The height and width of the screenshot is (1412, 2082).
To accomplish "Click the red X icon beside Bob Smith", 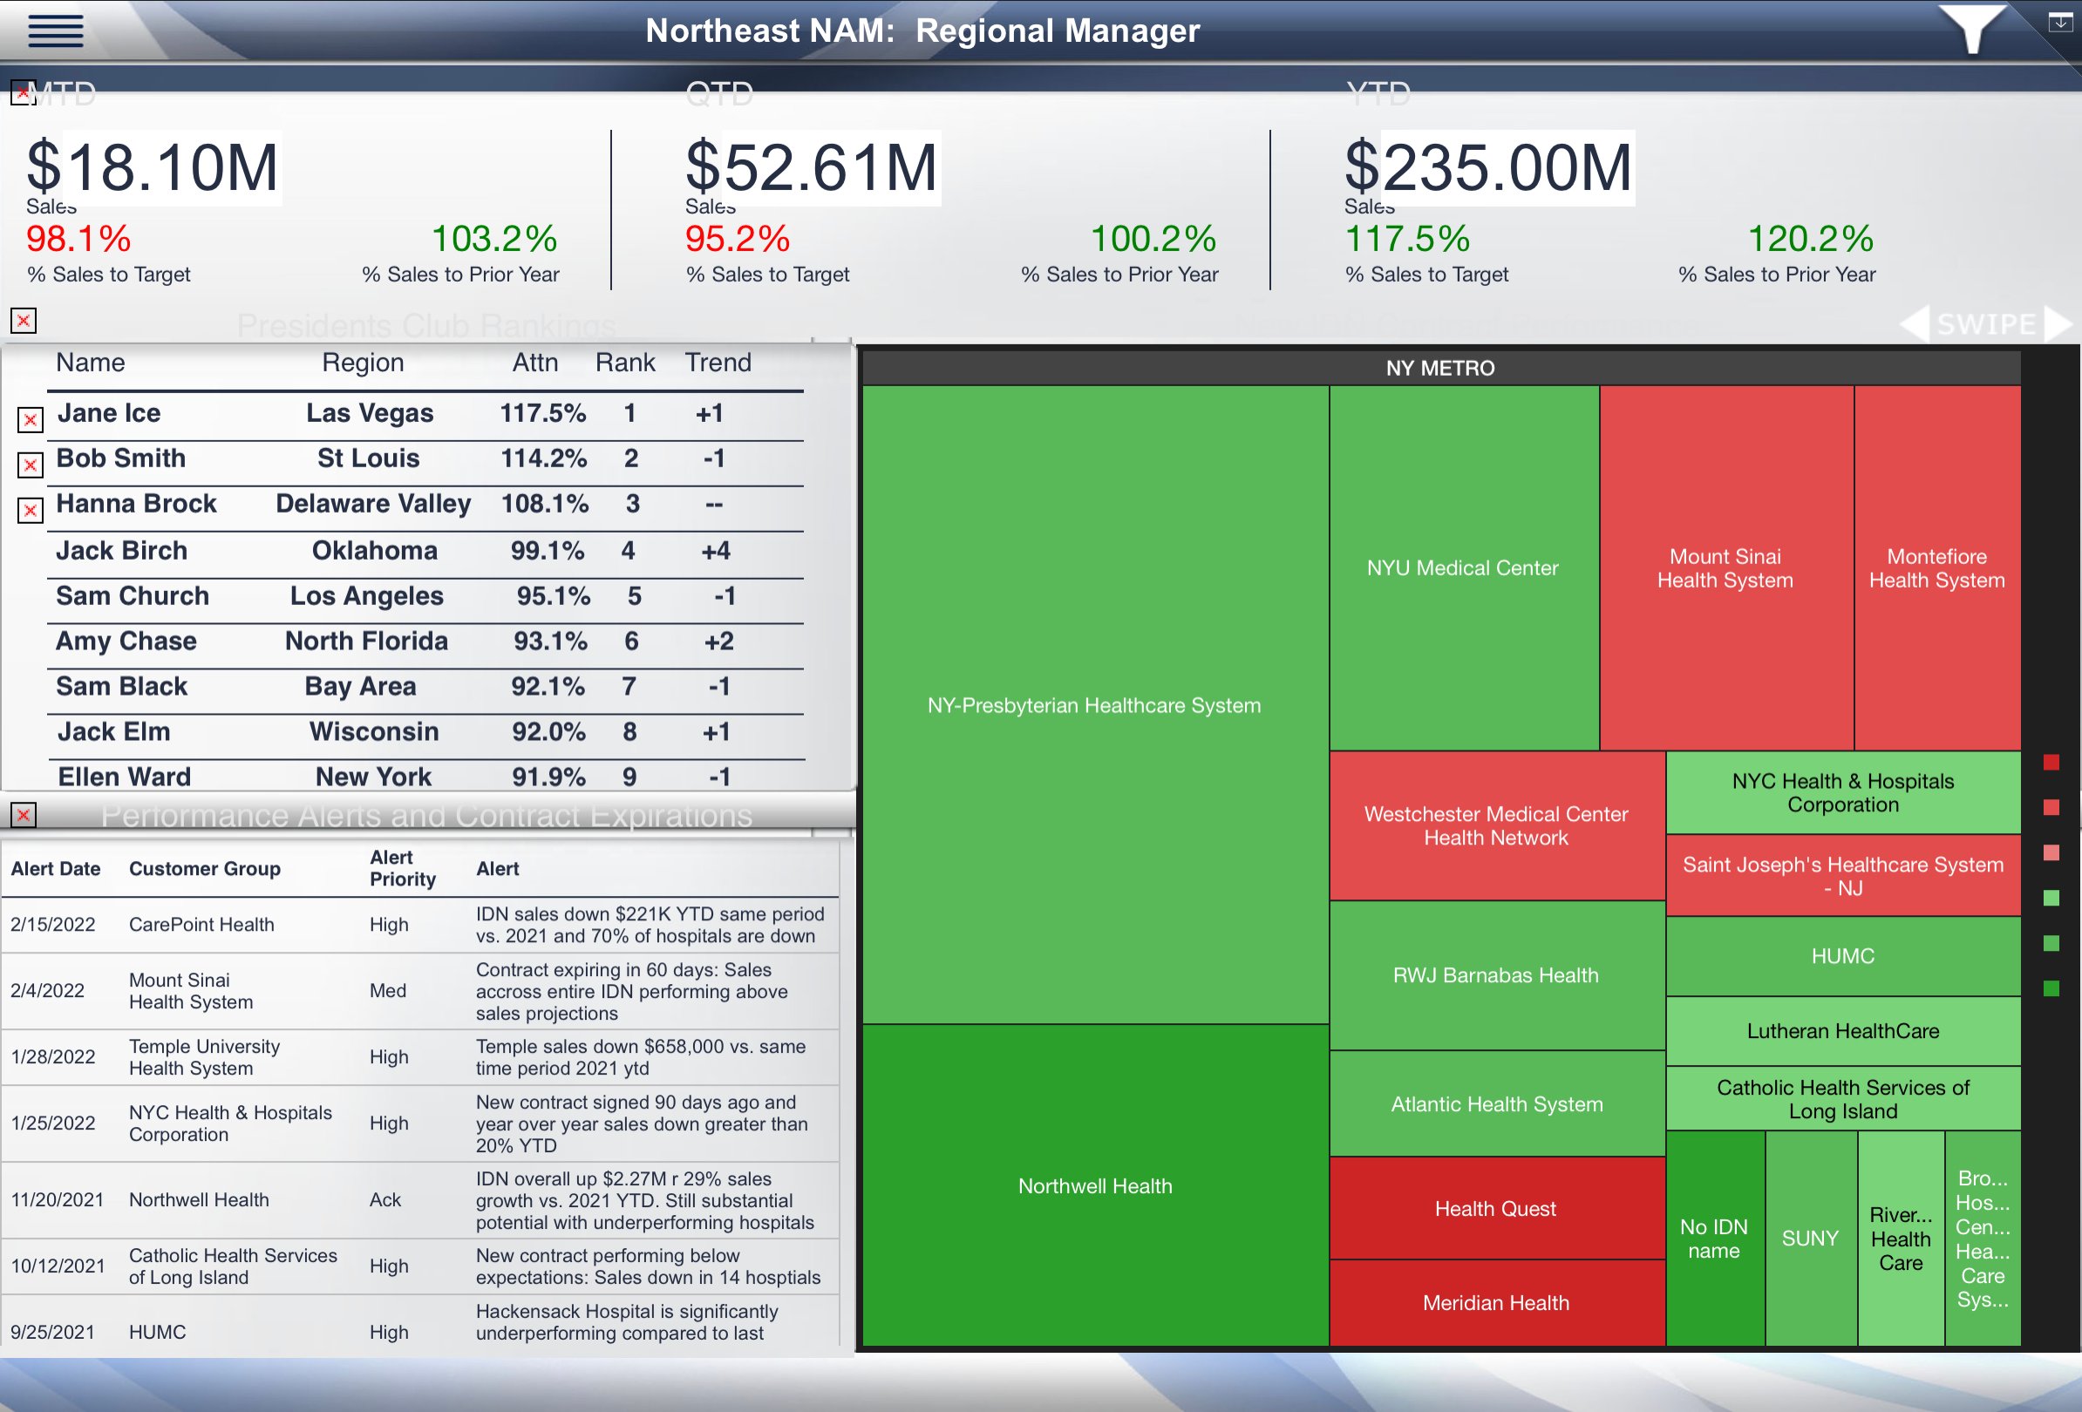I will pyautogui.click(x=31, y=465).
